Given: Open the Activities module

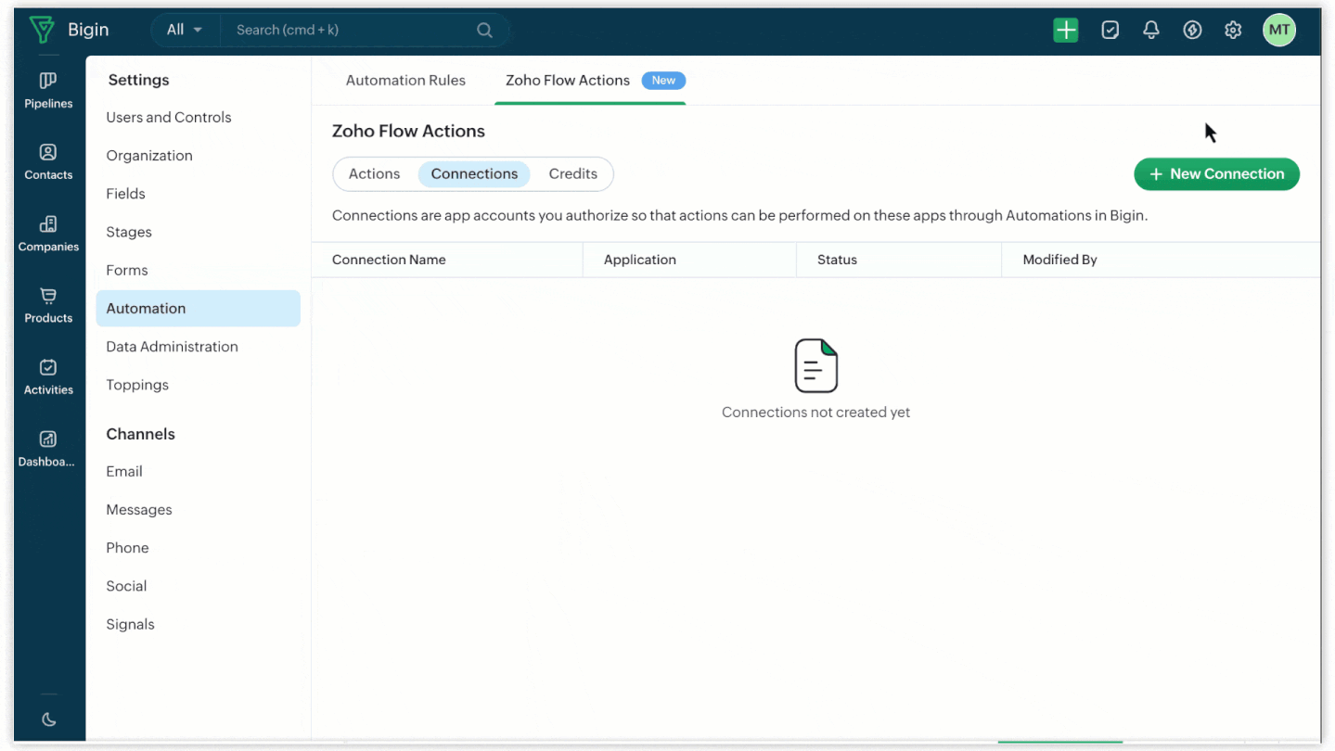Looking at the screenshot, I should tap(48, 376).
